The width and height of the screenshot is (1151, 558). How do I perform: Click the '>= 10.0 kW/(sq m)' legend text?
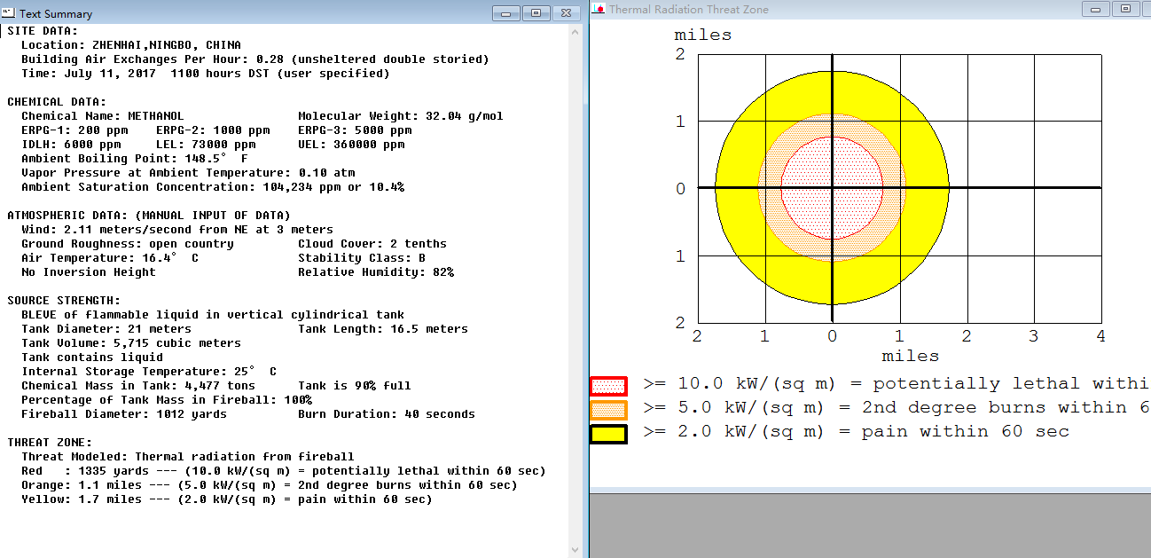click(897, 384)
